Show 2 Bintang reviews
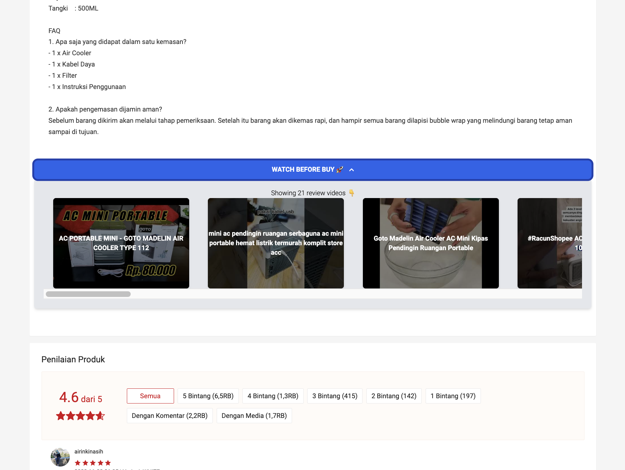Viewport: 625px width, 470px height. pos(394,396)
